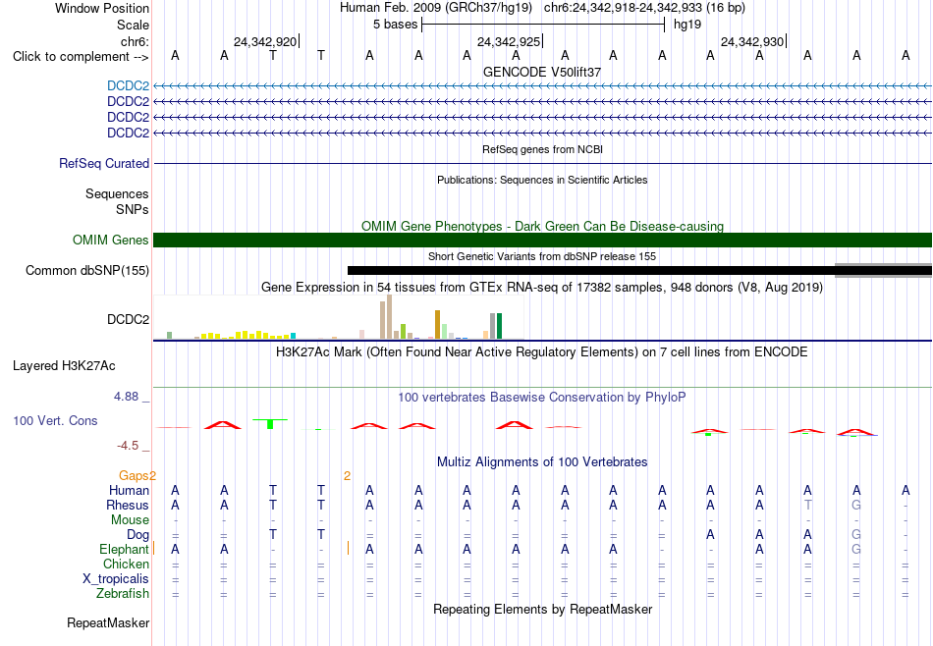The height and width of the screenshot is (646, 933).
Task: Click the 'OMIM Gene Phenotypes' track title
Action: point(542,226)
